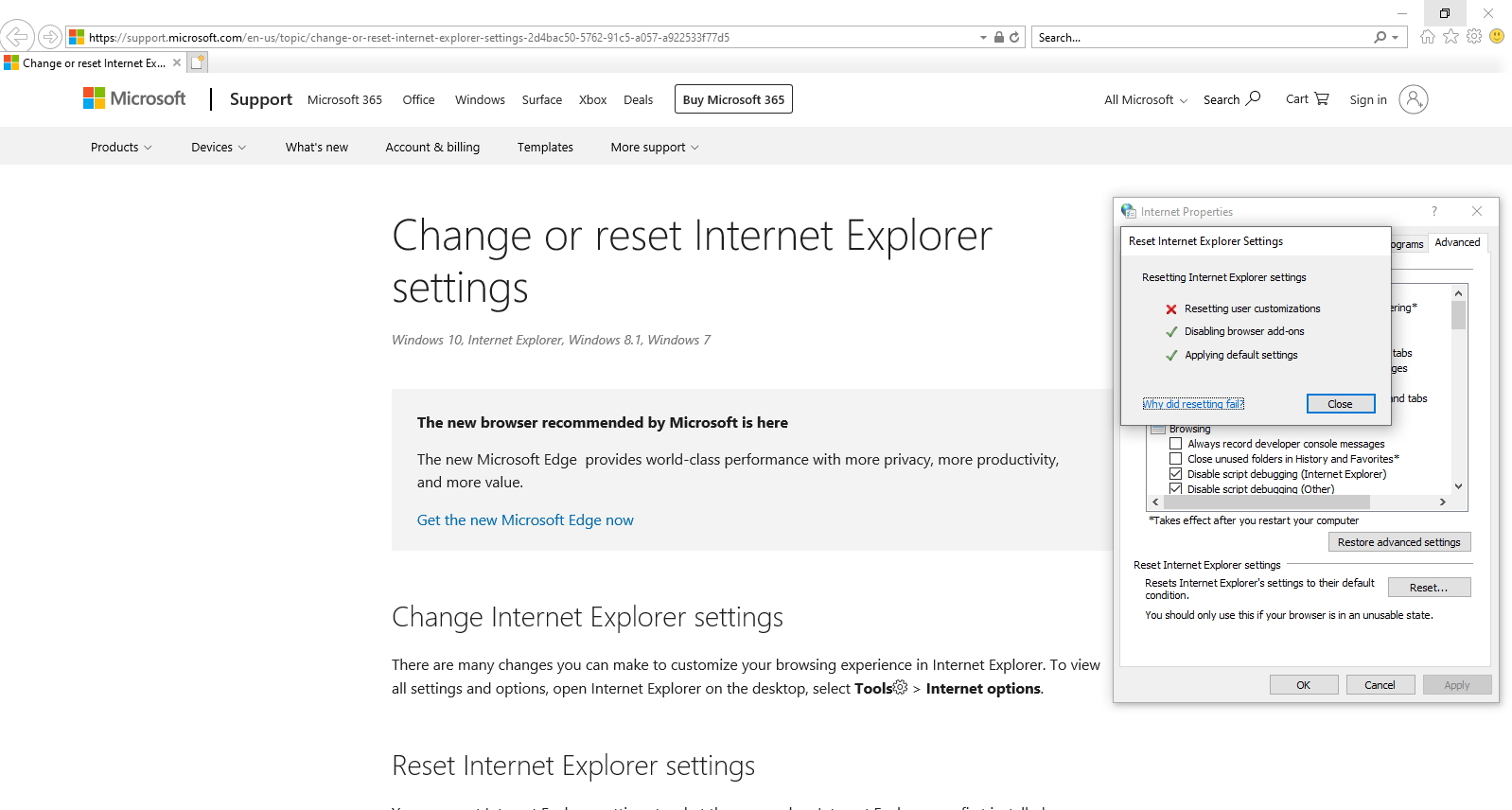This screenshot has width=1512, height=810.
Task: Open the Microsoft 365 menu item
Action: (x=344, y=99)
